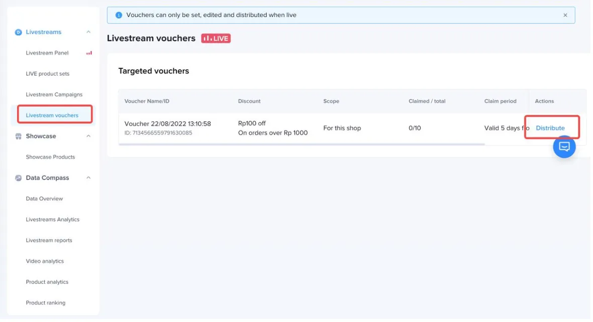Open LIVE product sets page
The image size is (593, 322).
click(48, 74)
